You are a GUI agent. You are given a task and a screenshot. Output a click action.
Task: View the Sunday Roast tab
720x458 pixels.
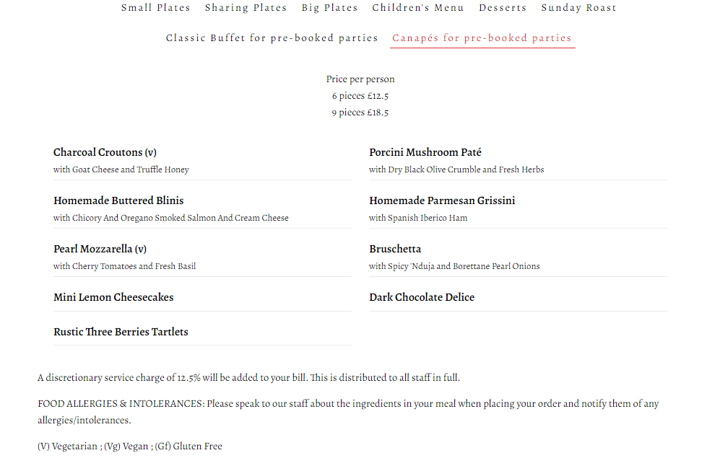pos(578,8)
